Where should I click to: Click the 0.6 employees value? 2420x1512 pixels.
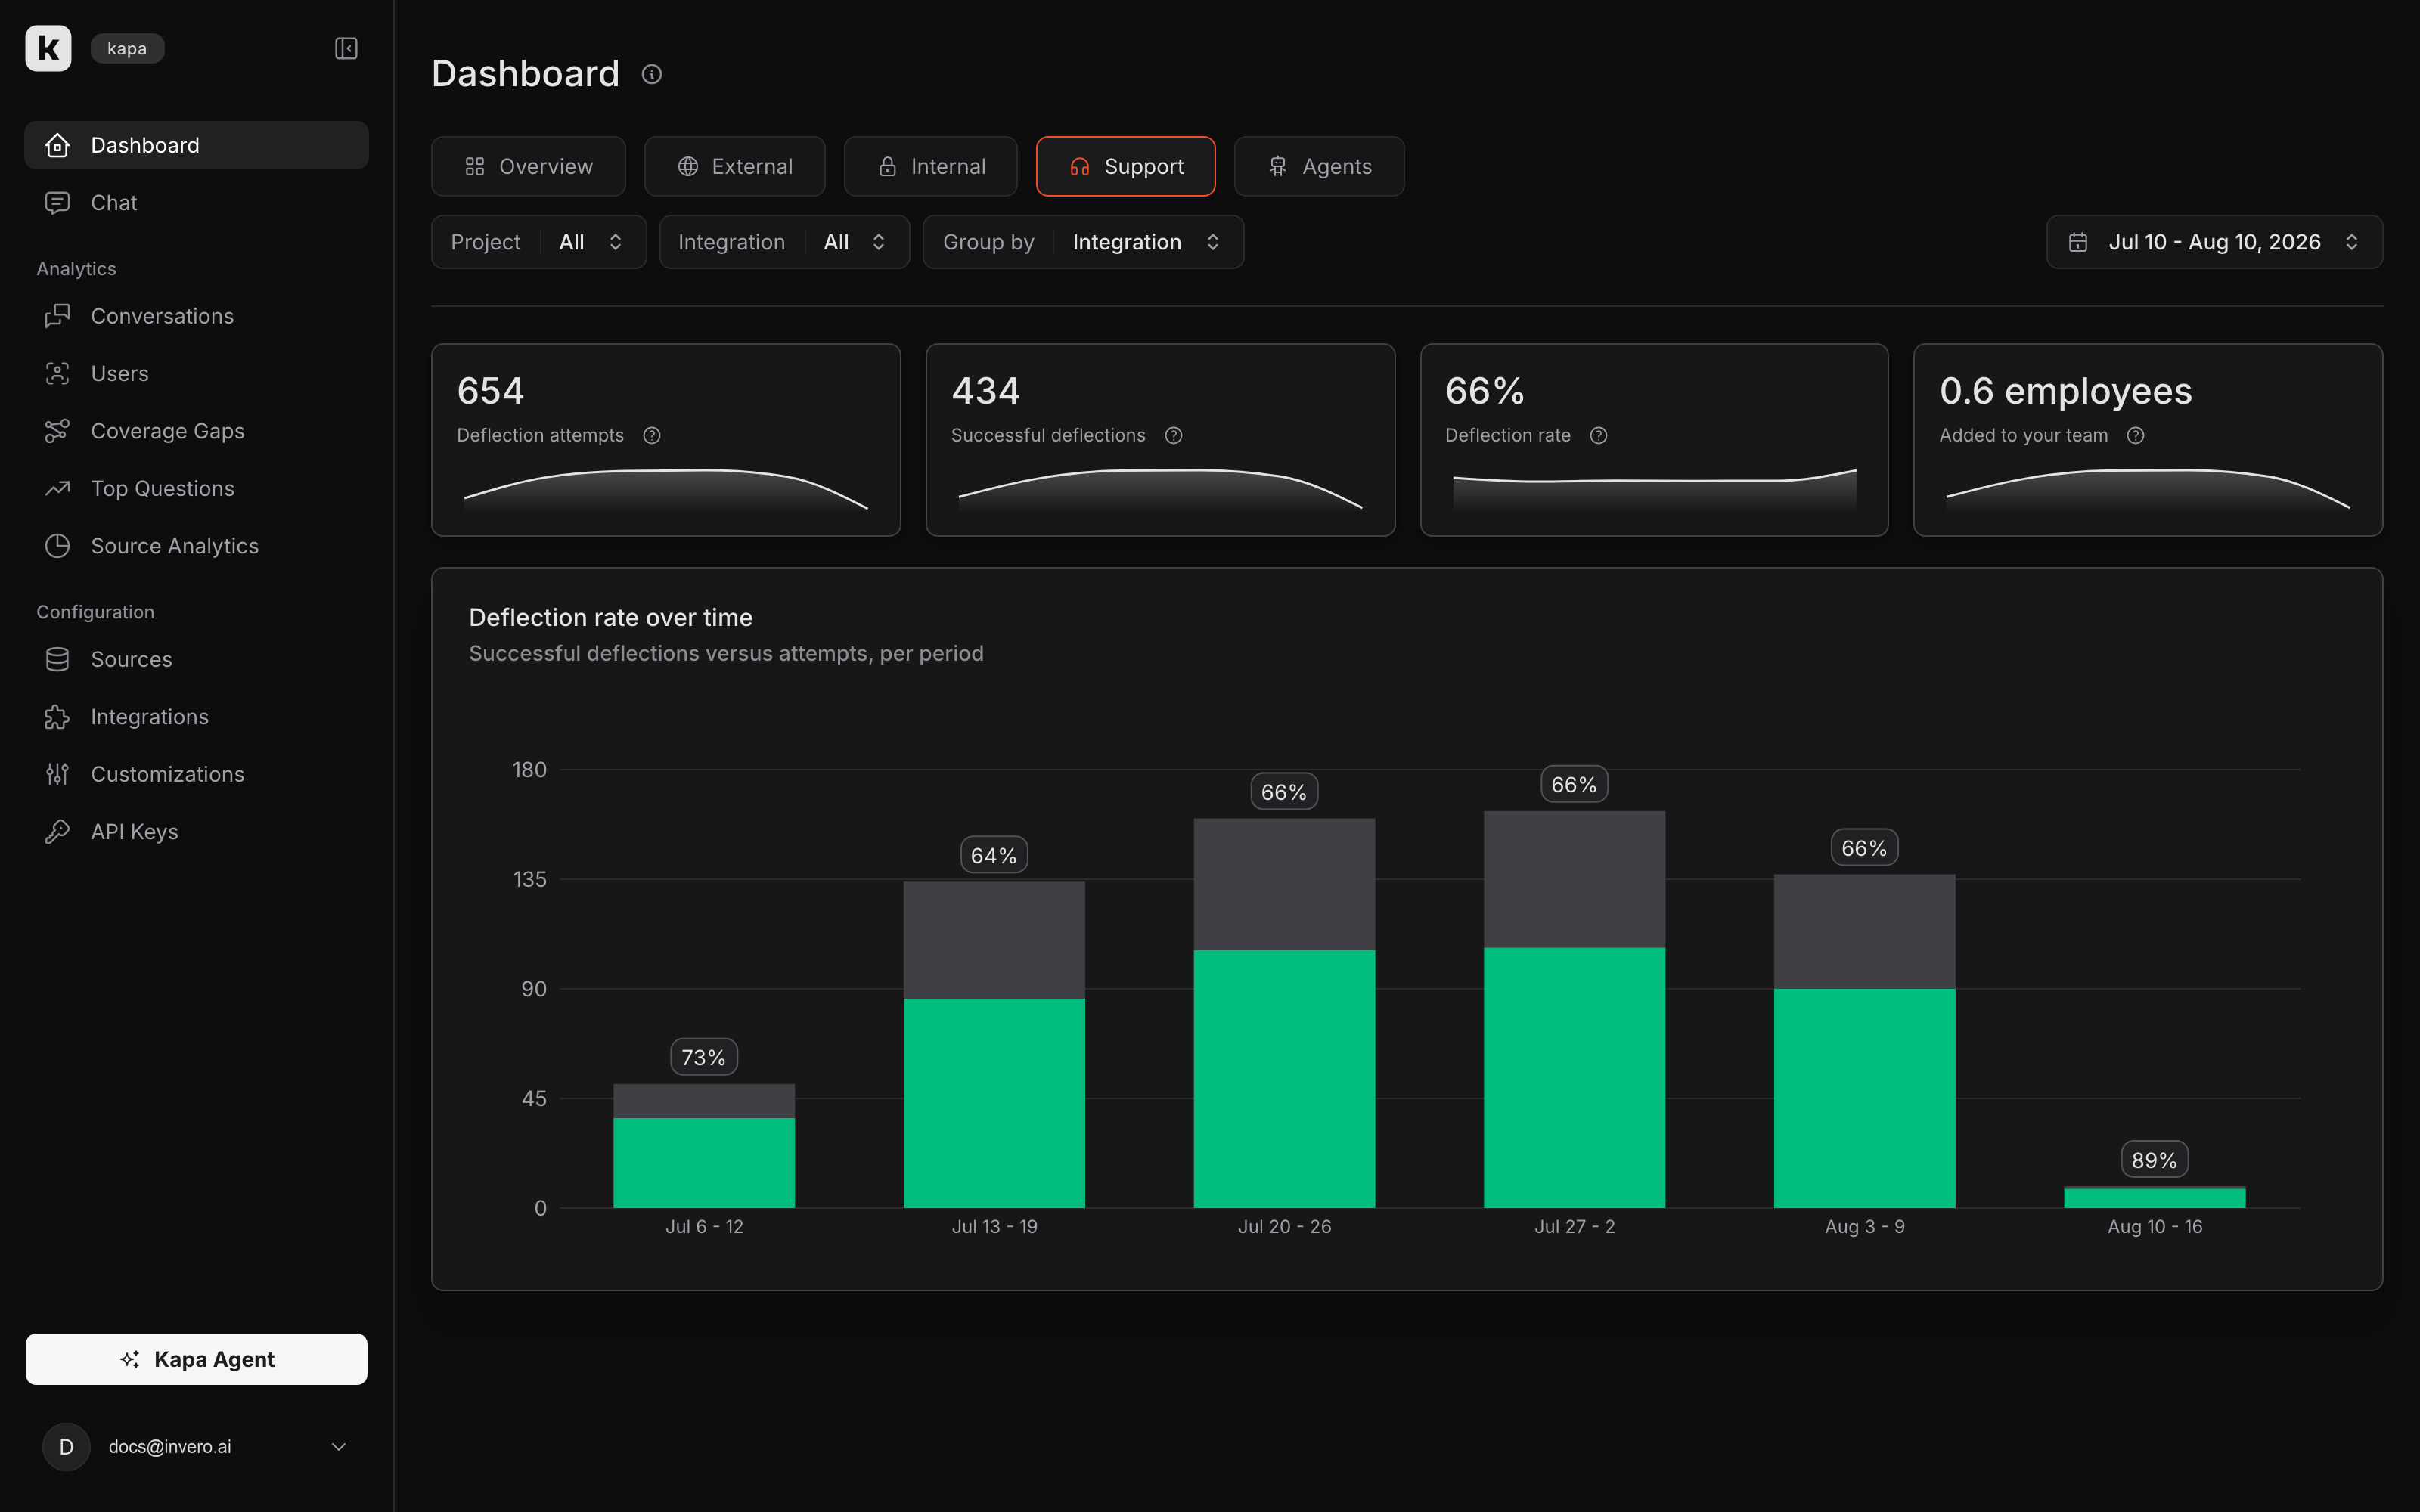point(2066,391)
